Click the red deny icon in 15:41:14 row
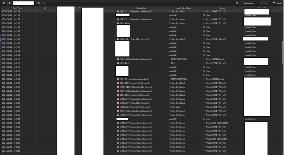284x155 pixels. tap(204, 27)
